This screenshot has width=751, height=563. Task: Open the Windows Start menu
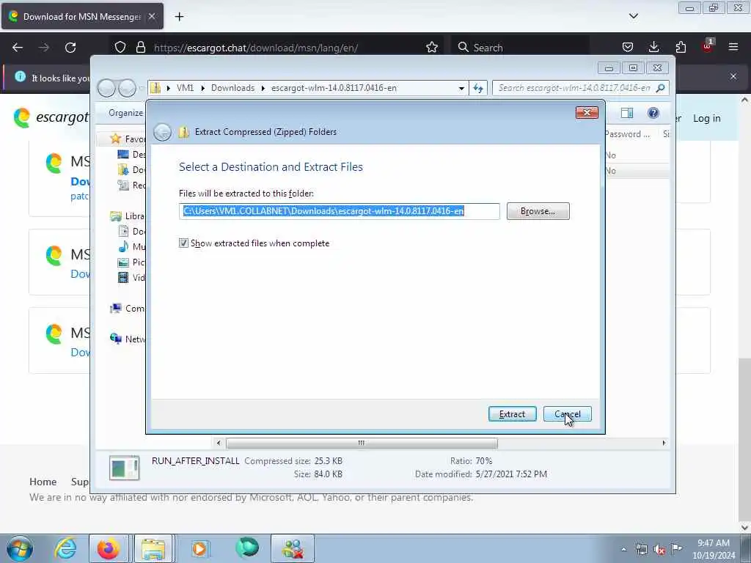coord(20,548)
